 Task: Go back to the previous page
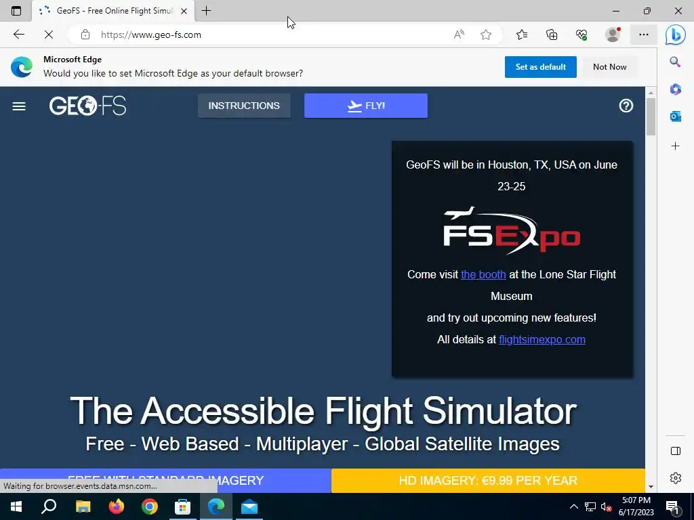[x=18, y=35]
